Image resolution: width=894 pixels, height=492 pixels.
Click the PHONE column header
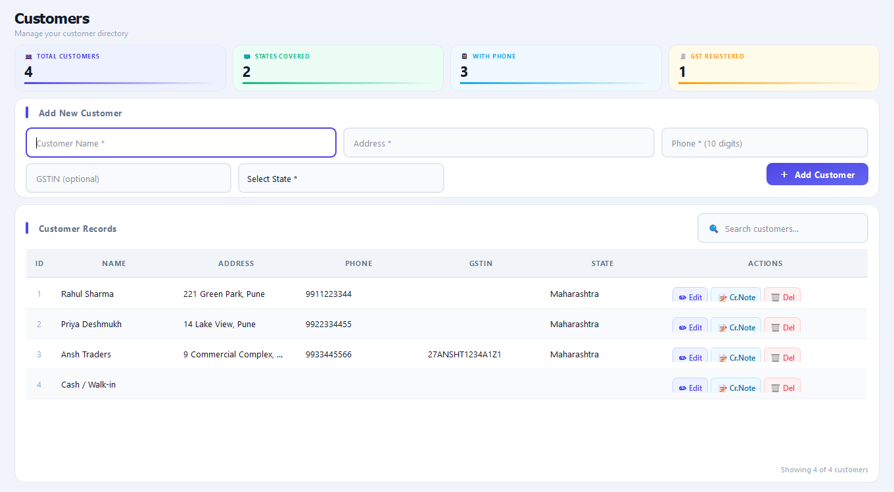[x=359, y=263]
